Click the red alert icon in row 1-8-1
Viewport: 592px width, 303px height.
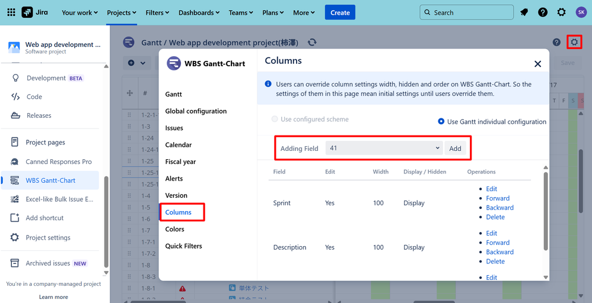[182, 289]
